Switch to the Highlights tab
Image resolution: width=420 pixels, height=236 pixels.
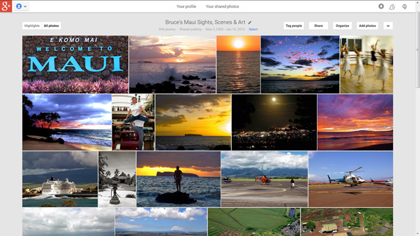(32, 26)
